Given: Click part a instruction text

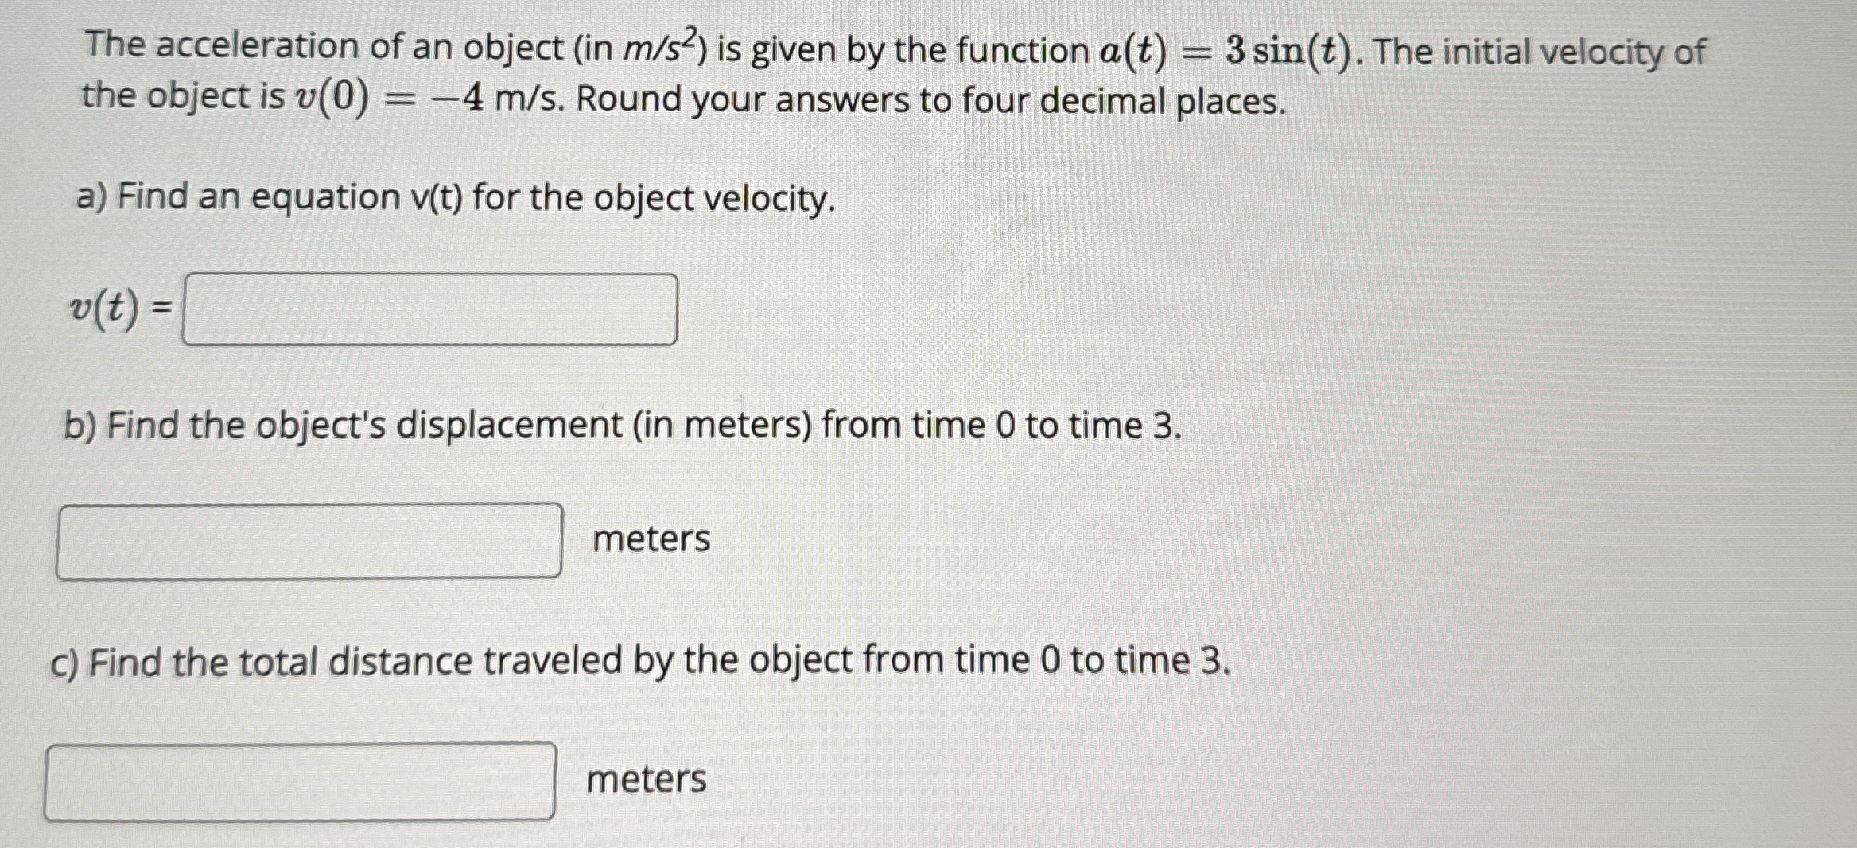Looking at the screenshot, I should (453, 199).
